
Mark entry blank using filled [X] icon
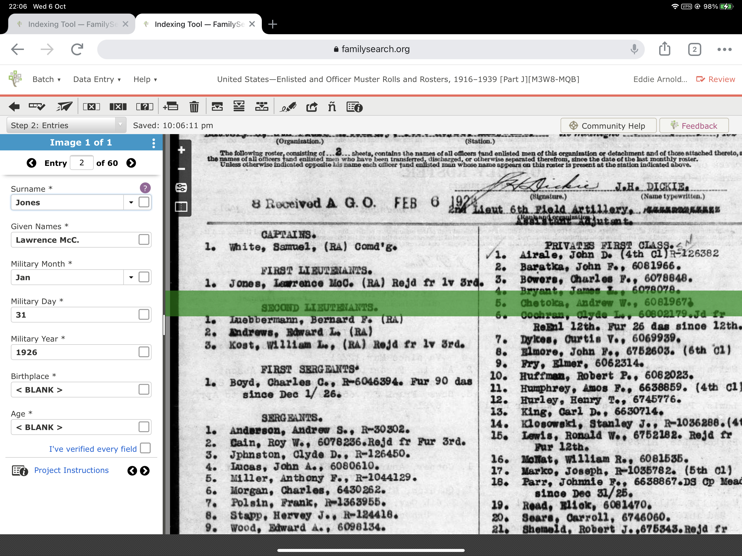pyautogui.click(x=118, y=107)
